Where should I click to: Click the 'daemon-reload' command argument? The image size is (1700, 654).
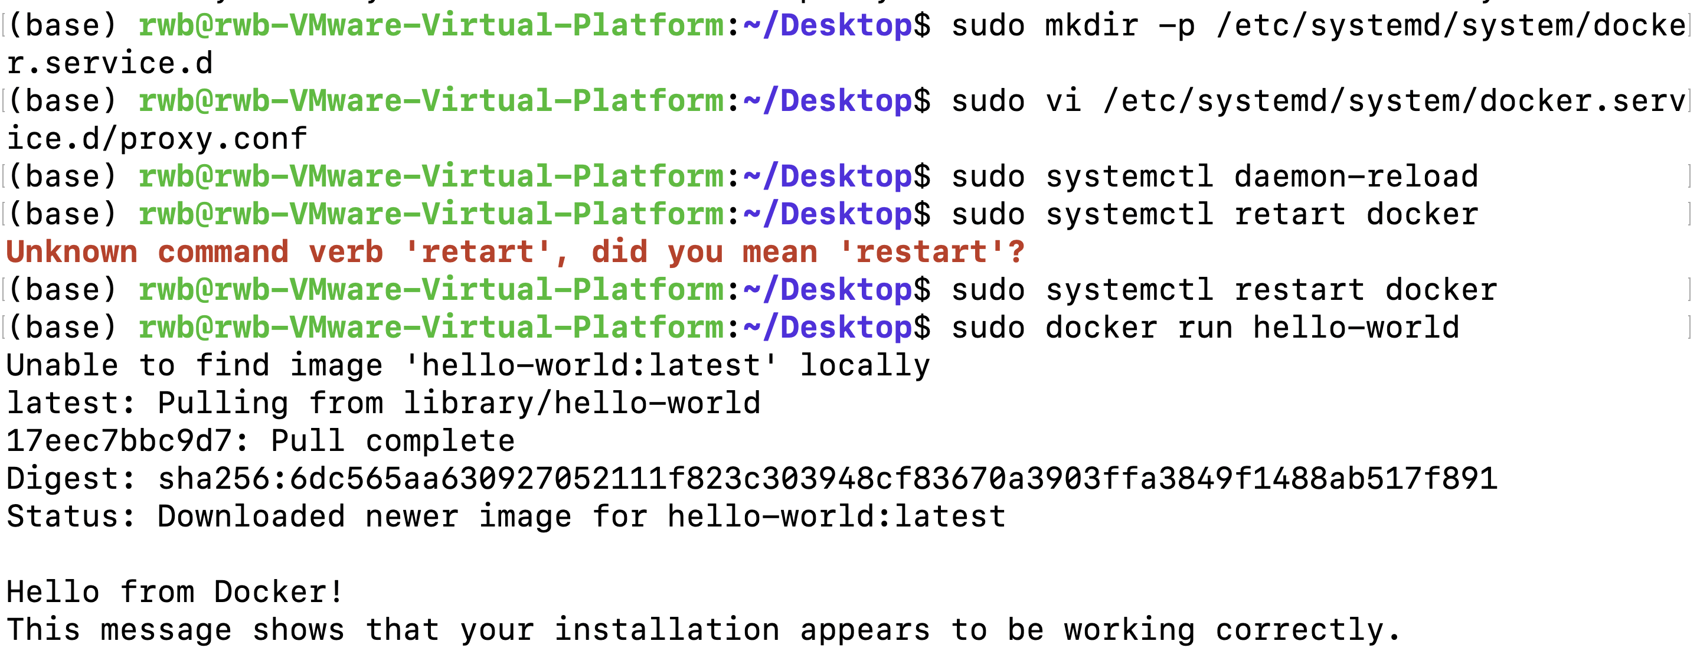coord(1355,177)
